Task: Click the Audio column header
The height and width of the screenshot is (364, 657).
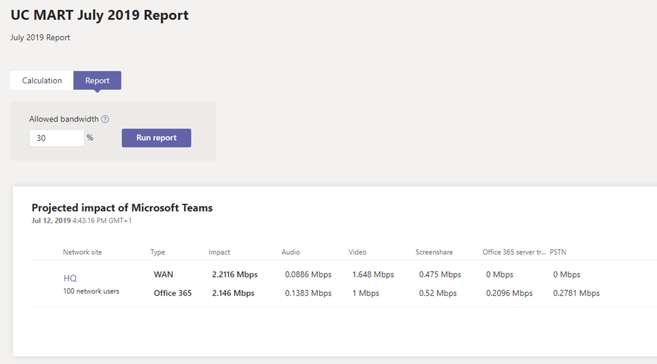Action: click(291, 252)
